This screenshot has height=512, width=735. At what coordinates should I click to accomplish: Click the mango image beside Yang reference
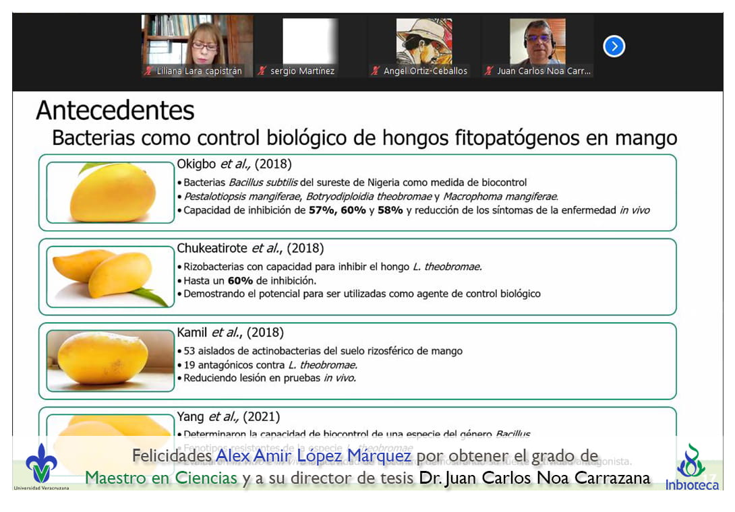tap(111, 428)
